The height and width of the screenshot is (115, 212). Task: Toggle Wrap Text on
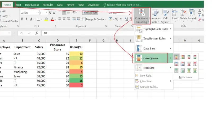(90, 12)
